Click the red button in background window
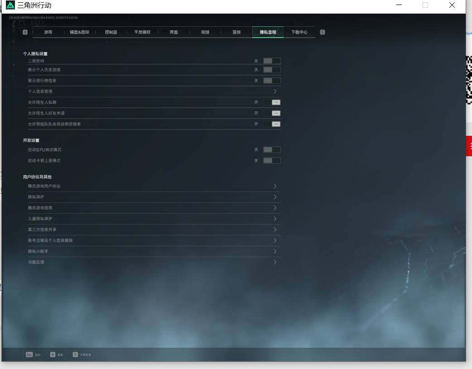472x369 pixels. click(469, 146)
